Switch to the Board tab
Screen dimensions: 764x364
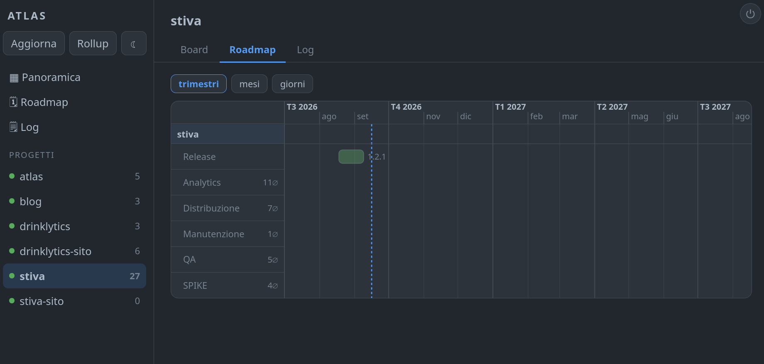pyautogui.click(x=194, y=50)
